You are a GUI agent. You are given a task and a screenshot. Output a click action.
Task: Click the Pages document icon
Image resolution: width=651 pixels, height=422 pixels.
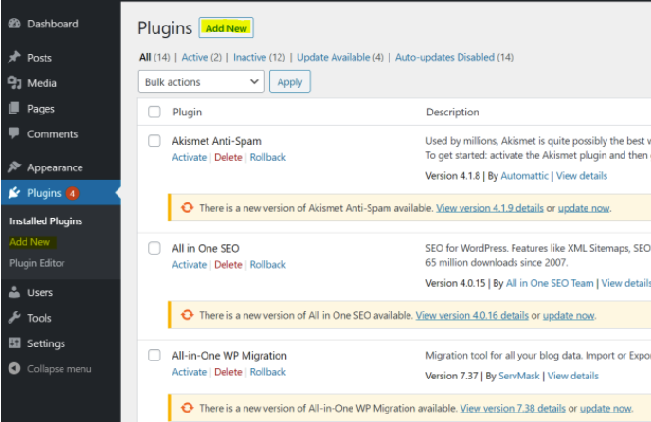(x=14, y=109)
